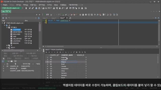Image resolution: width=161 pixels, height=90 pixels.
Task: Click the cancel X icon in results toolbar
Action: click(76, 52)
